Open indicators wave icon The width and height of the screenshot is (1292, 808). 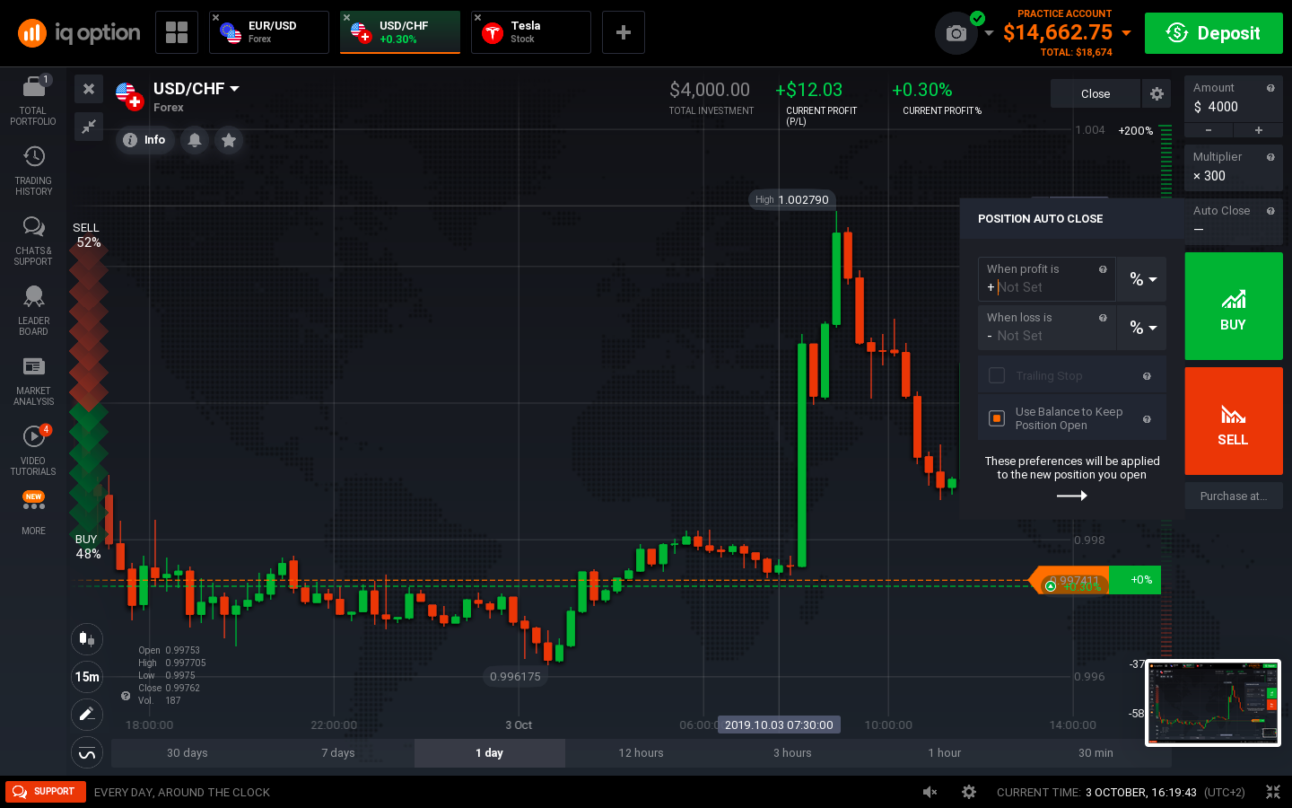click(x=87, y=752)
